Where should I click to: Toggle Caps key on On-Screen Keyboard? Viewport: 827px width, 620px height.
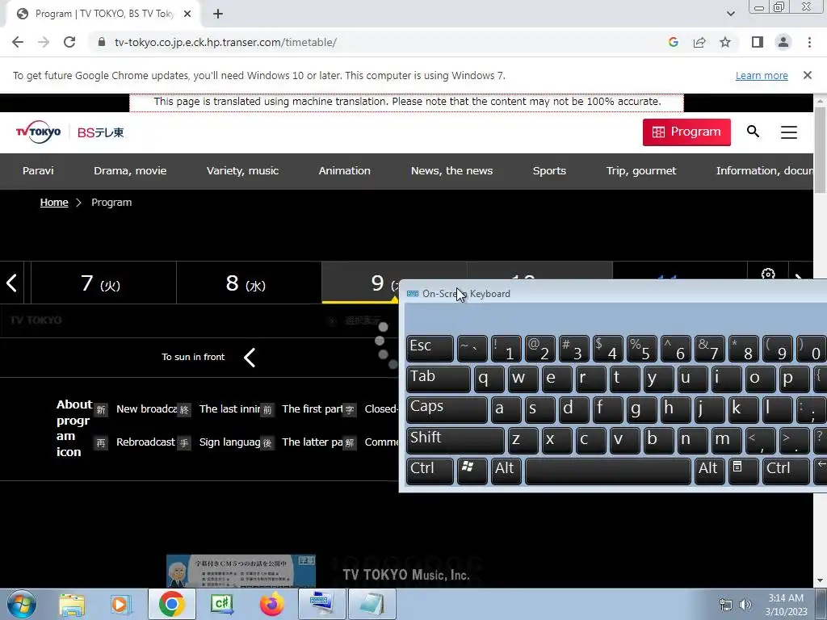point(447,409)
